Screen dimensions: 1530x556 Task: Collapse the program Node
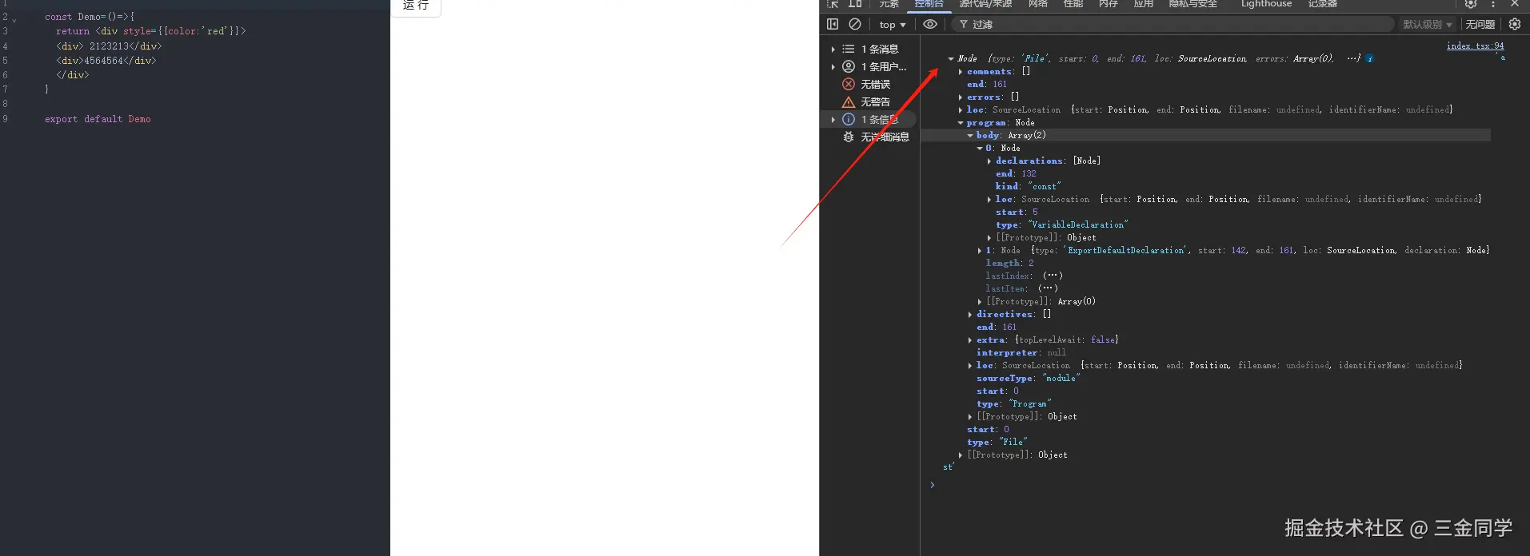[x=961, y=122]
